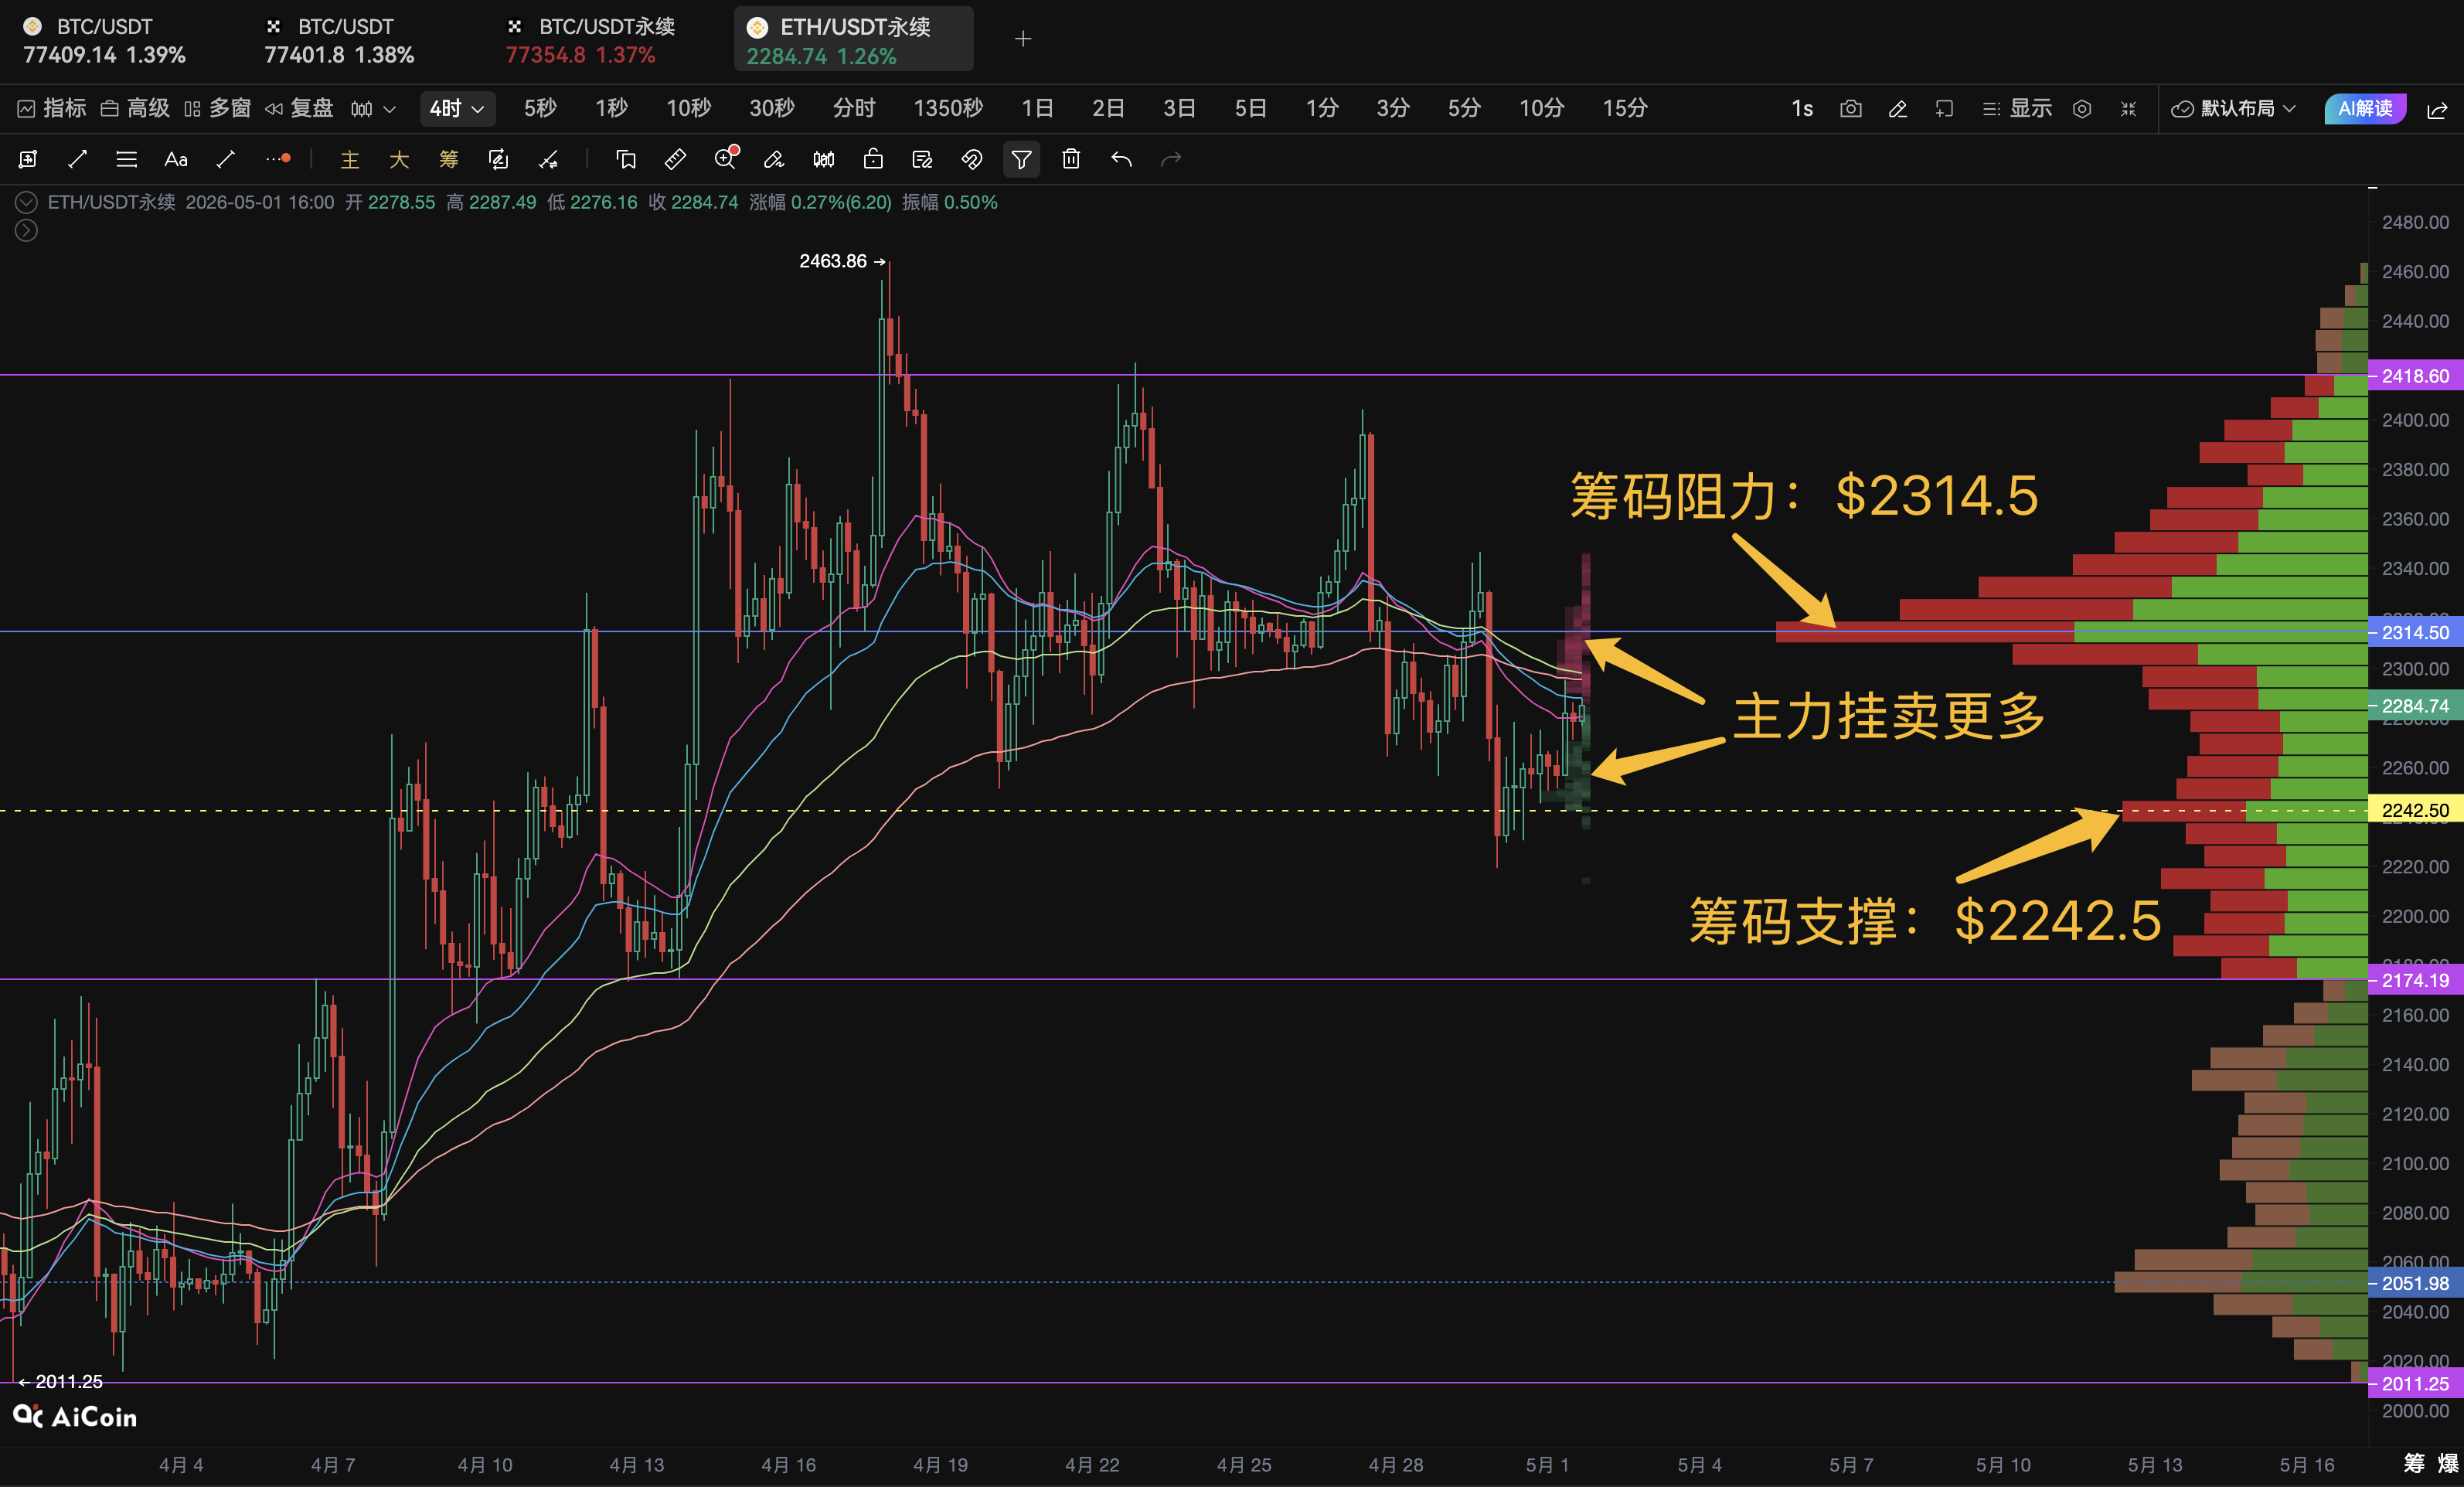Screen dimensions: 2464x1487
Task: Expand the indicator row arrow below info line
Action: 26,231
